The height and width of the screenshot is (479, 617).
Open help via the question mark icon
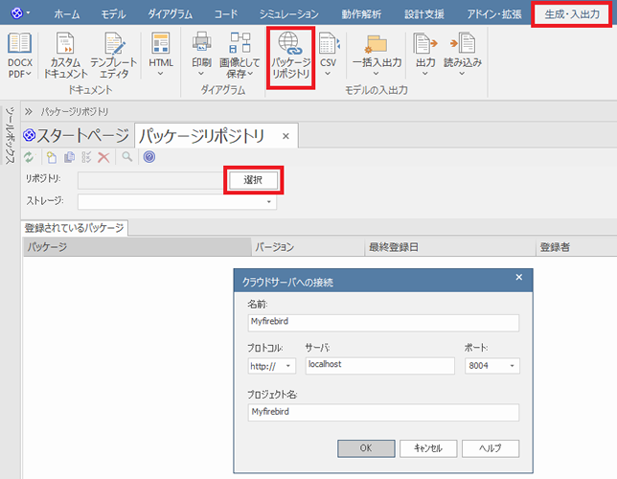149,157
